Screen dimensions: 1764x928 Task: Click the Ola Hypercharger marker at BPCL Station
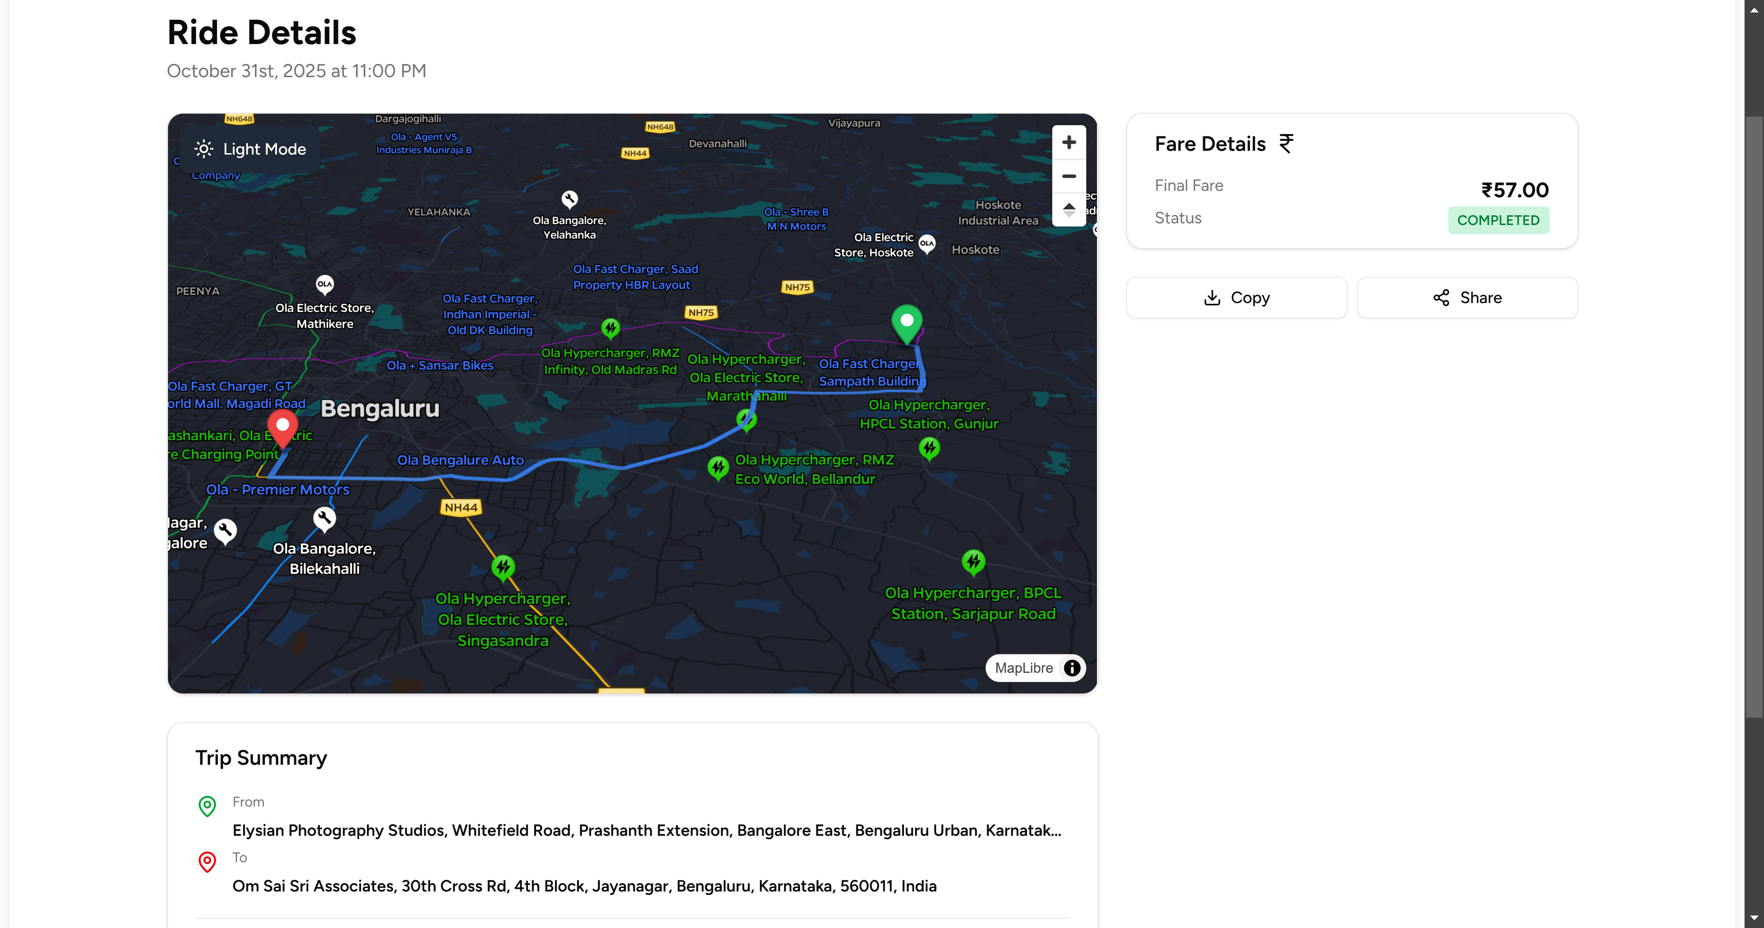(974, 561)
